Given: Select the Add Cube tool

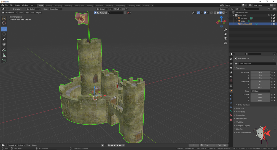Looking at the screenshot, I should point(4,61).
